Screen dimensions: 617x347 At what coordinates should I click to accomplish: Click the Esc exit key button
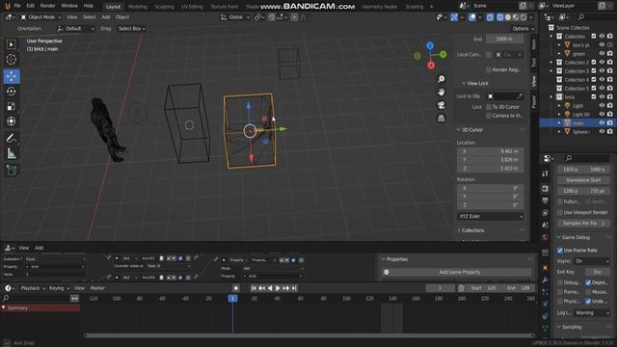[x=598, y=272]
